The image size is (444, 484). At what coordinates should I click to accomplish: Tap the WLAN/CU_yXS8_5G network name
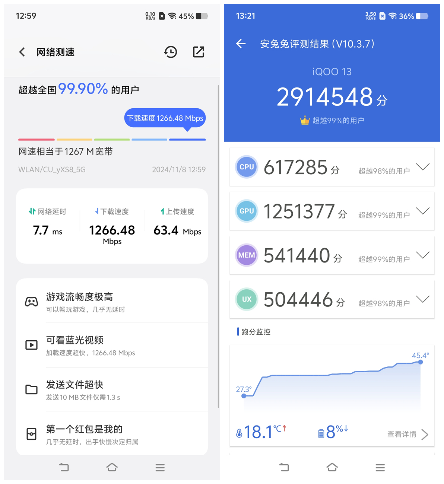click(52, 169)
